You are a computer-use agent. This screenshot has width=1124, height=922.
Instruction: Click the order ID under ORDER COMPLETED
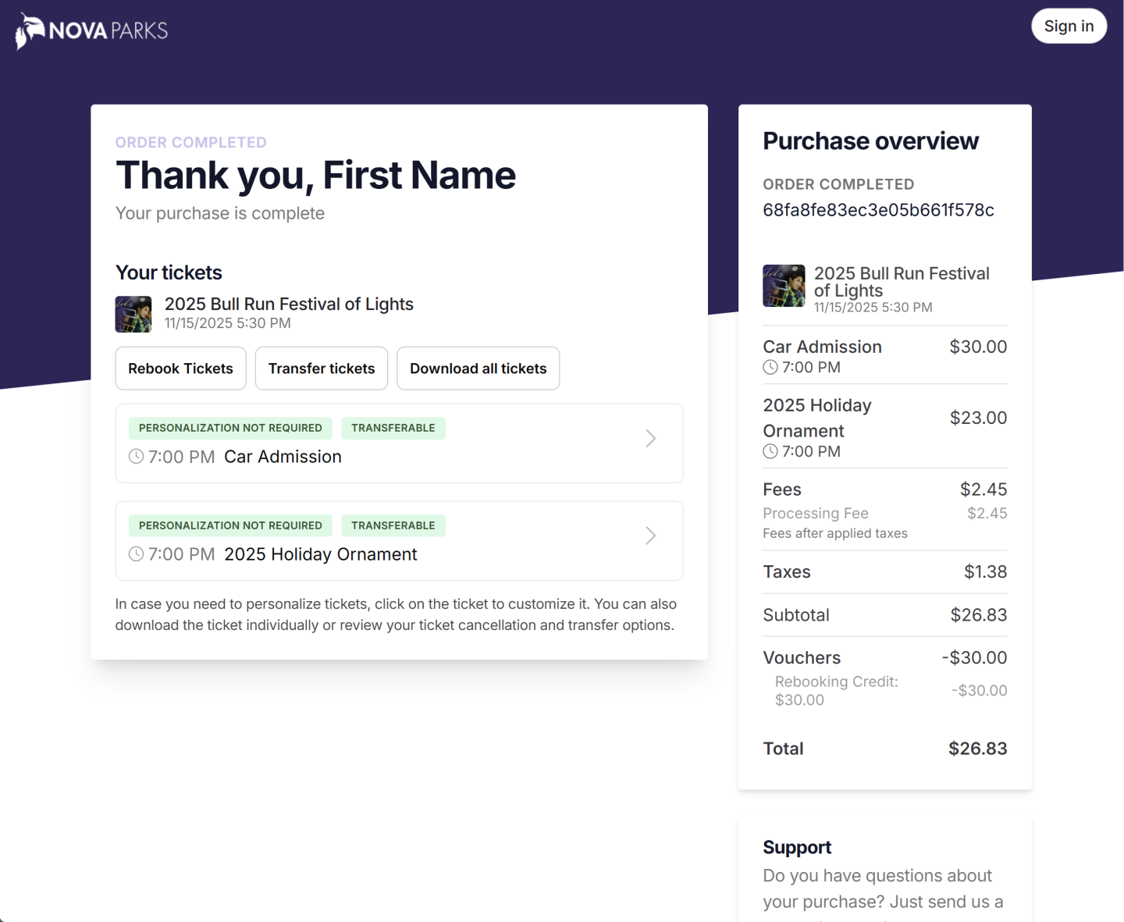[x=878, y=209]
